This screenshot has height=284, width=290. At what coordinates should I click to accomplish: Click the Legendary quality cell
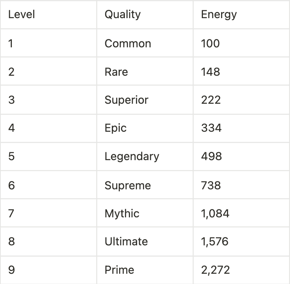coord(132,157)
